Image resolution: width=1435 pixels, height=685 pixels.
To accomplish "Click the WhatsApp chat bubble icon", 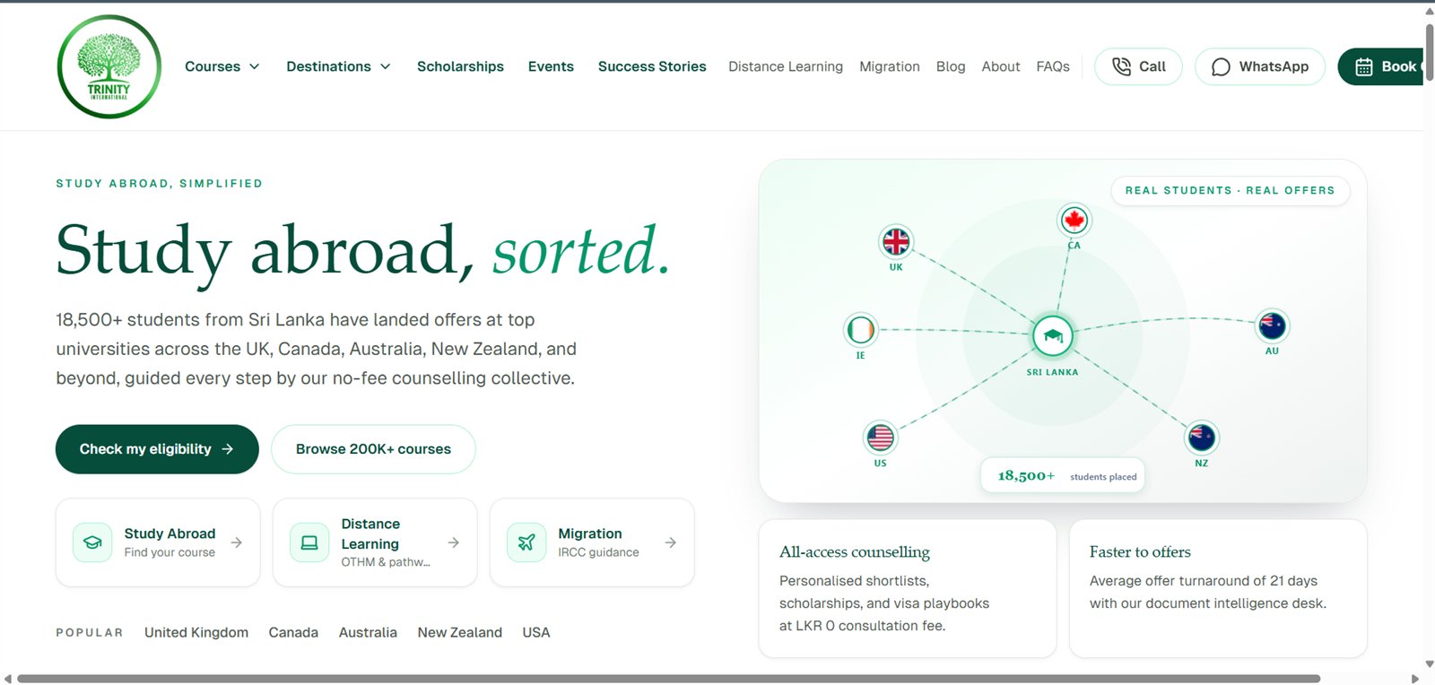I will [1221, 66].
